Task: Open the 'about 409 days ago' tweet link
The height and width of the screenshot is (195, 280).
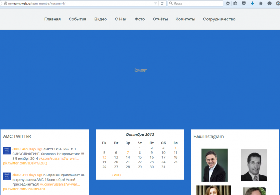Action: click(28, 149)
